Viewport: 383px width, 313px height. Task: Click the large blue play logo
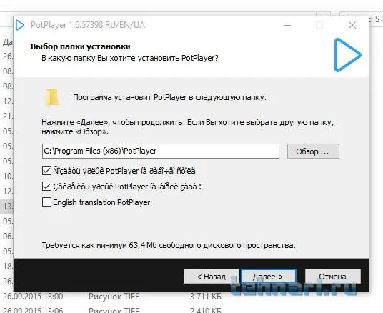[x=347, y=55]
